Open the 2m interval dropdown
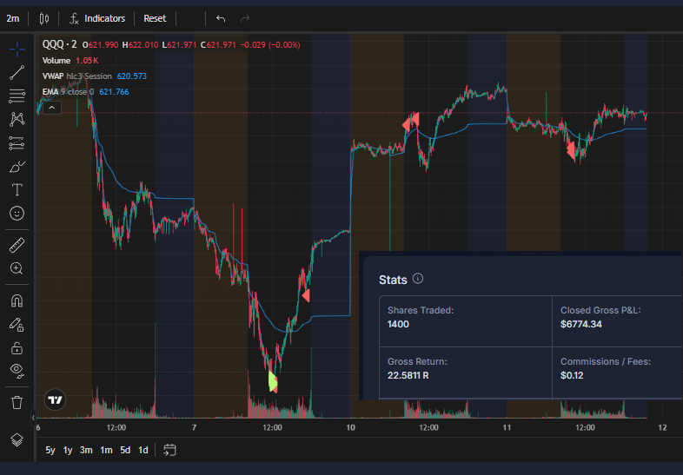The image size is (683, 475). 13,19
